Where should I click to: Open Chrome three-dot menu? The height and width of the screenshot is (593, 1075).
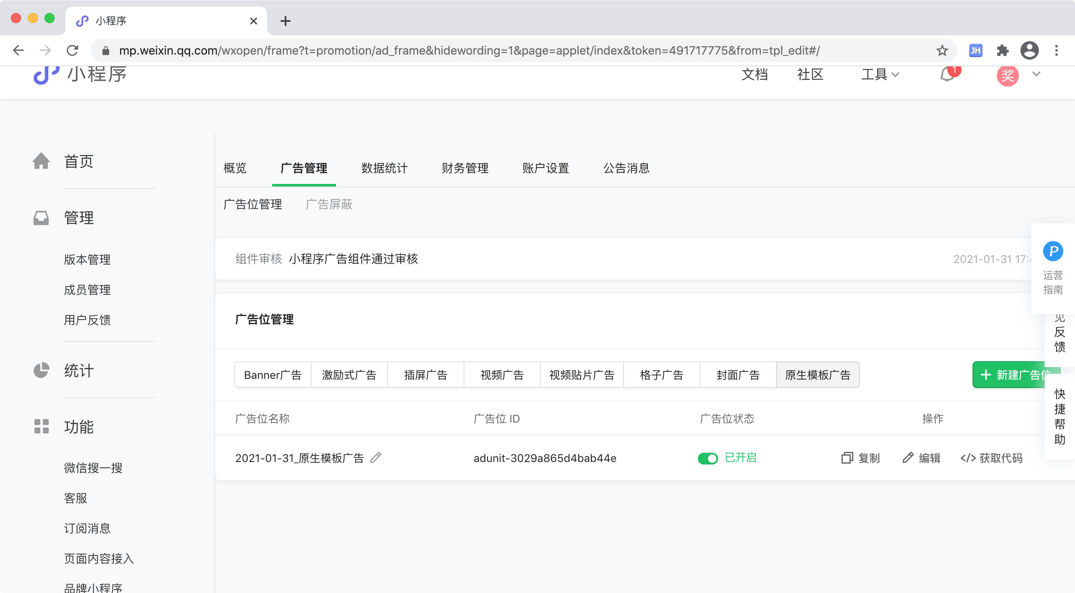pyautogui.click(x=1057, y=50)
